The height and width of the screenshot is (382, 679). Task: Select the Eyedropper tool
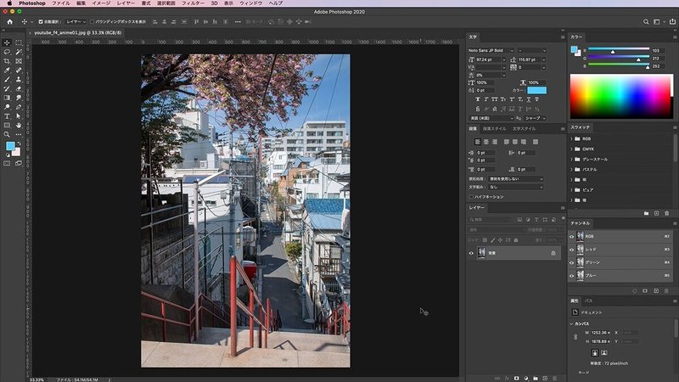click(x=7, y=70)
